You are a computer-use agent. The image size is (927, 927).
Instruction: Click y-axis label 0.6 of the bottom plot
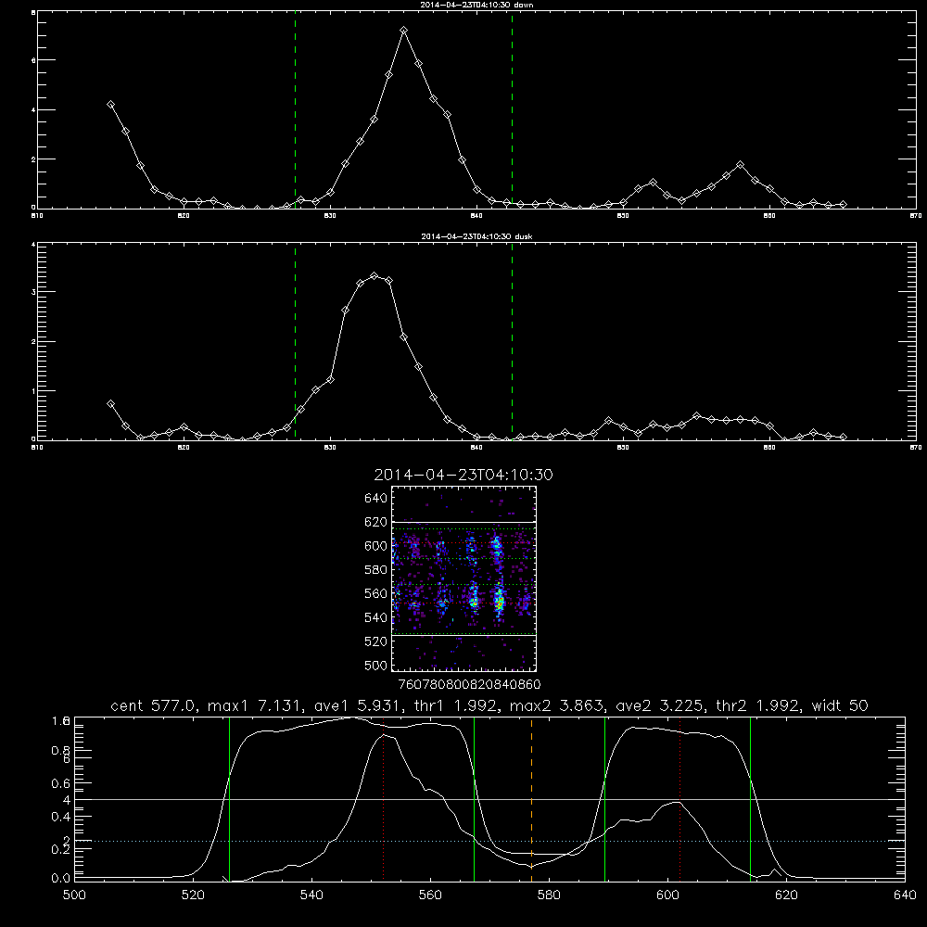(61, 783)
